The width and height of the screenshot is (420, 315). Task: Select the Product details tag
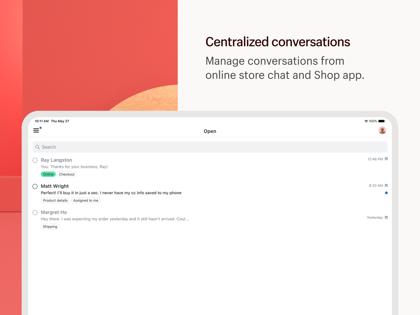55,200
